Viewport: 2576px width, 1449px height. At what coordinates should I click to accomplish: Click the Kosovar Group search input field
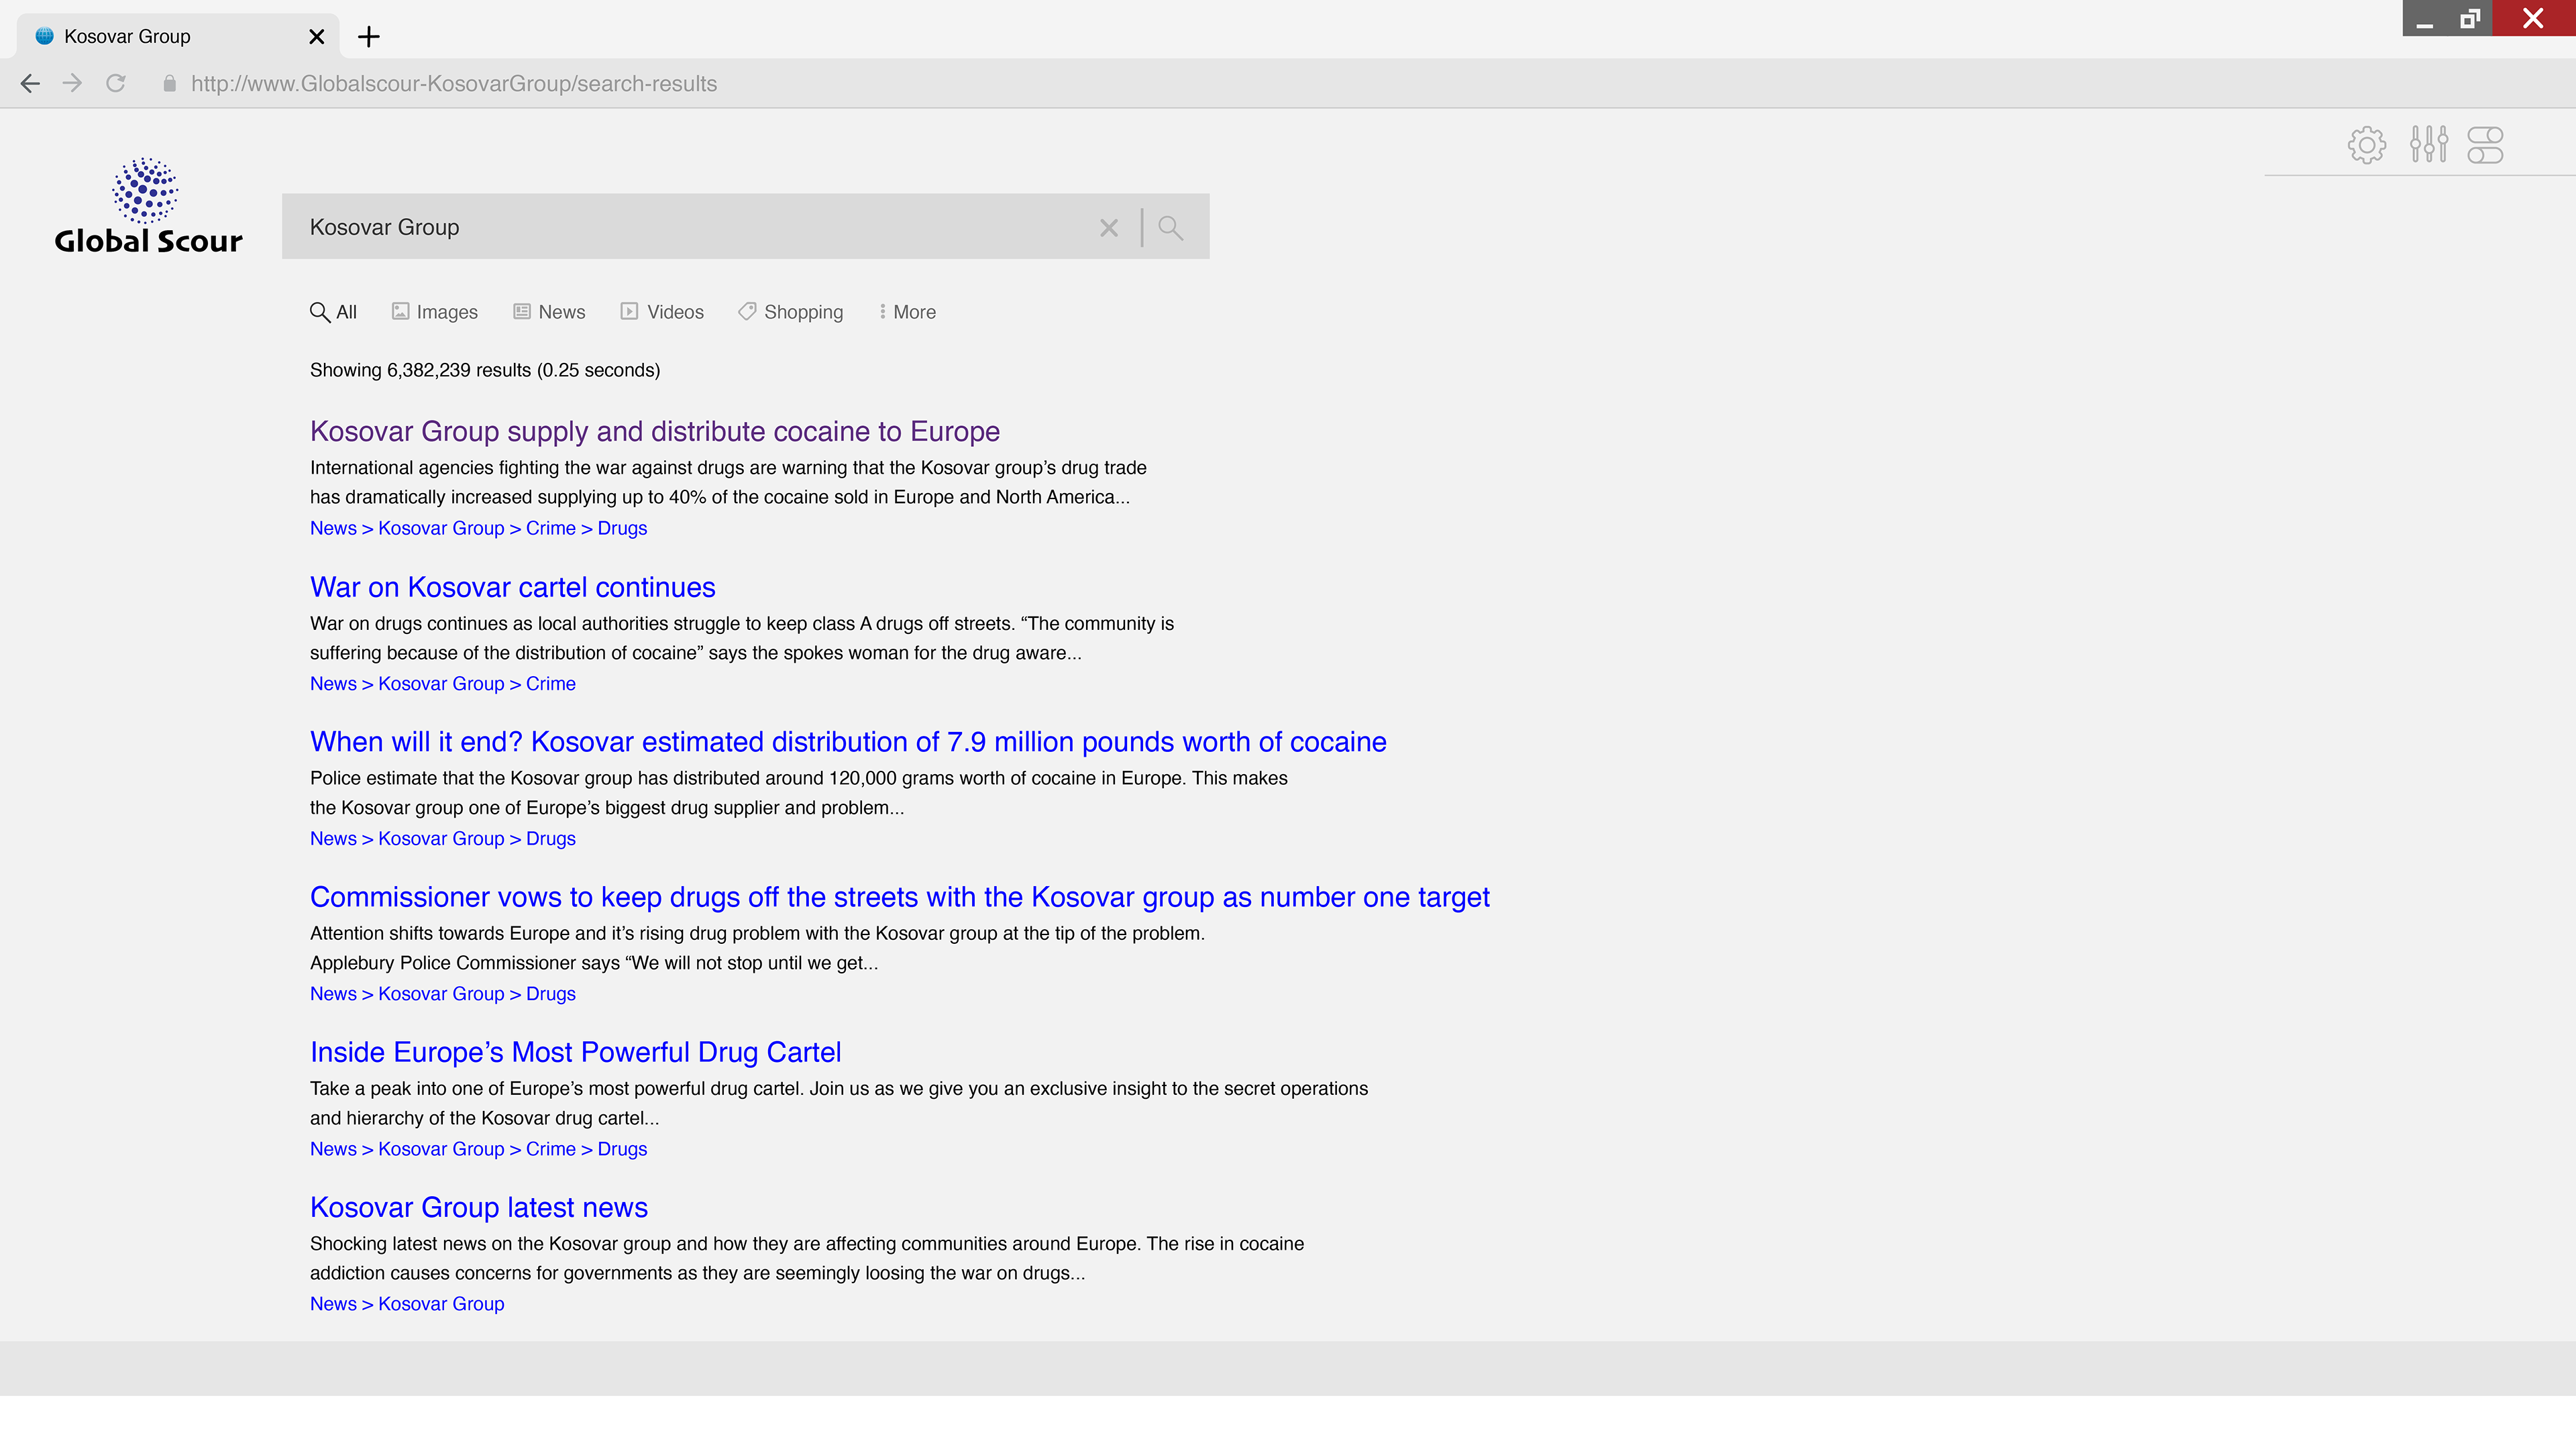coord(690,227)
